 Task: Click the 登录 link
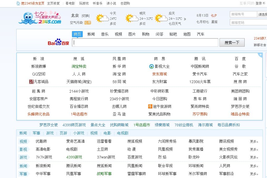[x=259, y=3]
